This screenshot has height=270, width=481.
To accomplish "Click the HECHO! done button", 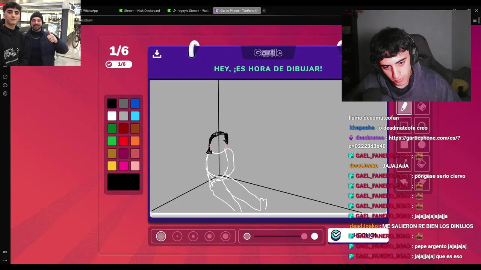I will 358,235.
